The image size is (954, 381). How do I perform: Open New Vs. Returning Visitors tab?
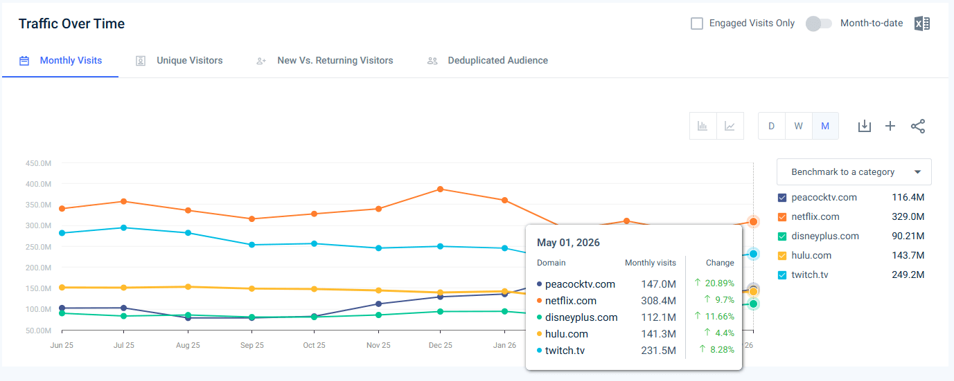[335, 61]
